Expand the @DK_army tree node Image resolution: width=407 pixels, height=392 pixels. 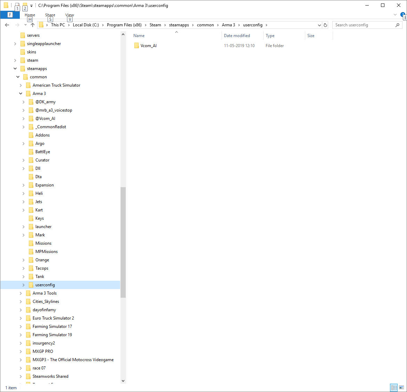(24, 102)
